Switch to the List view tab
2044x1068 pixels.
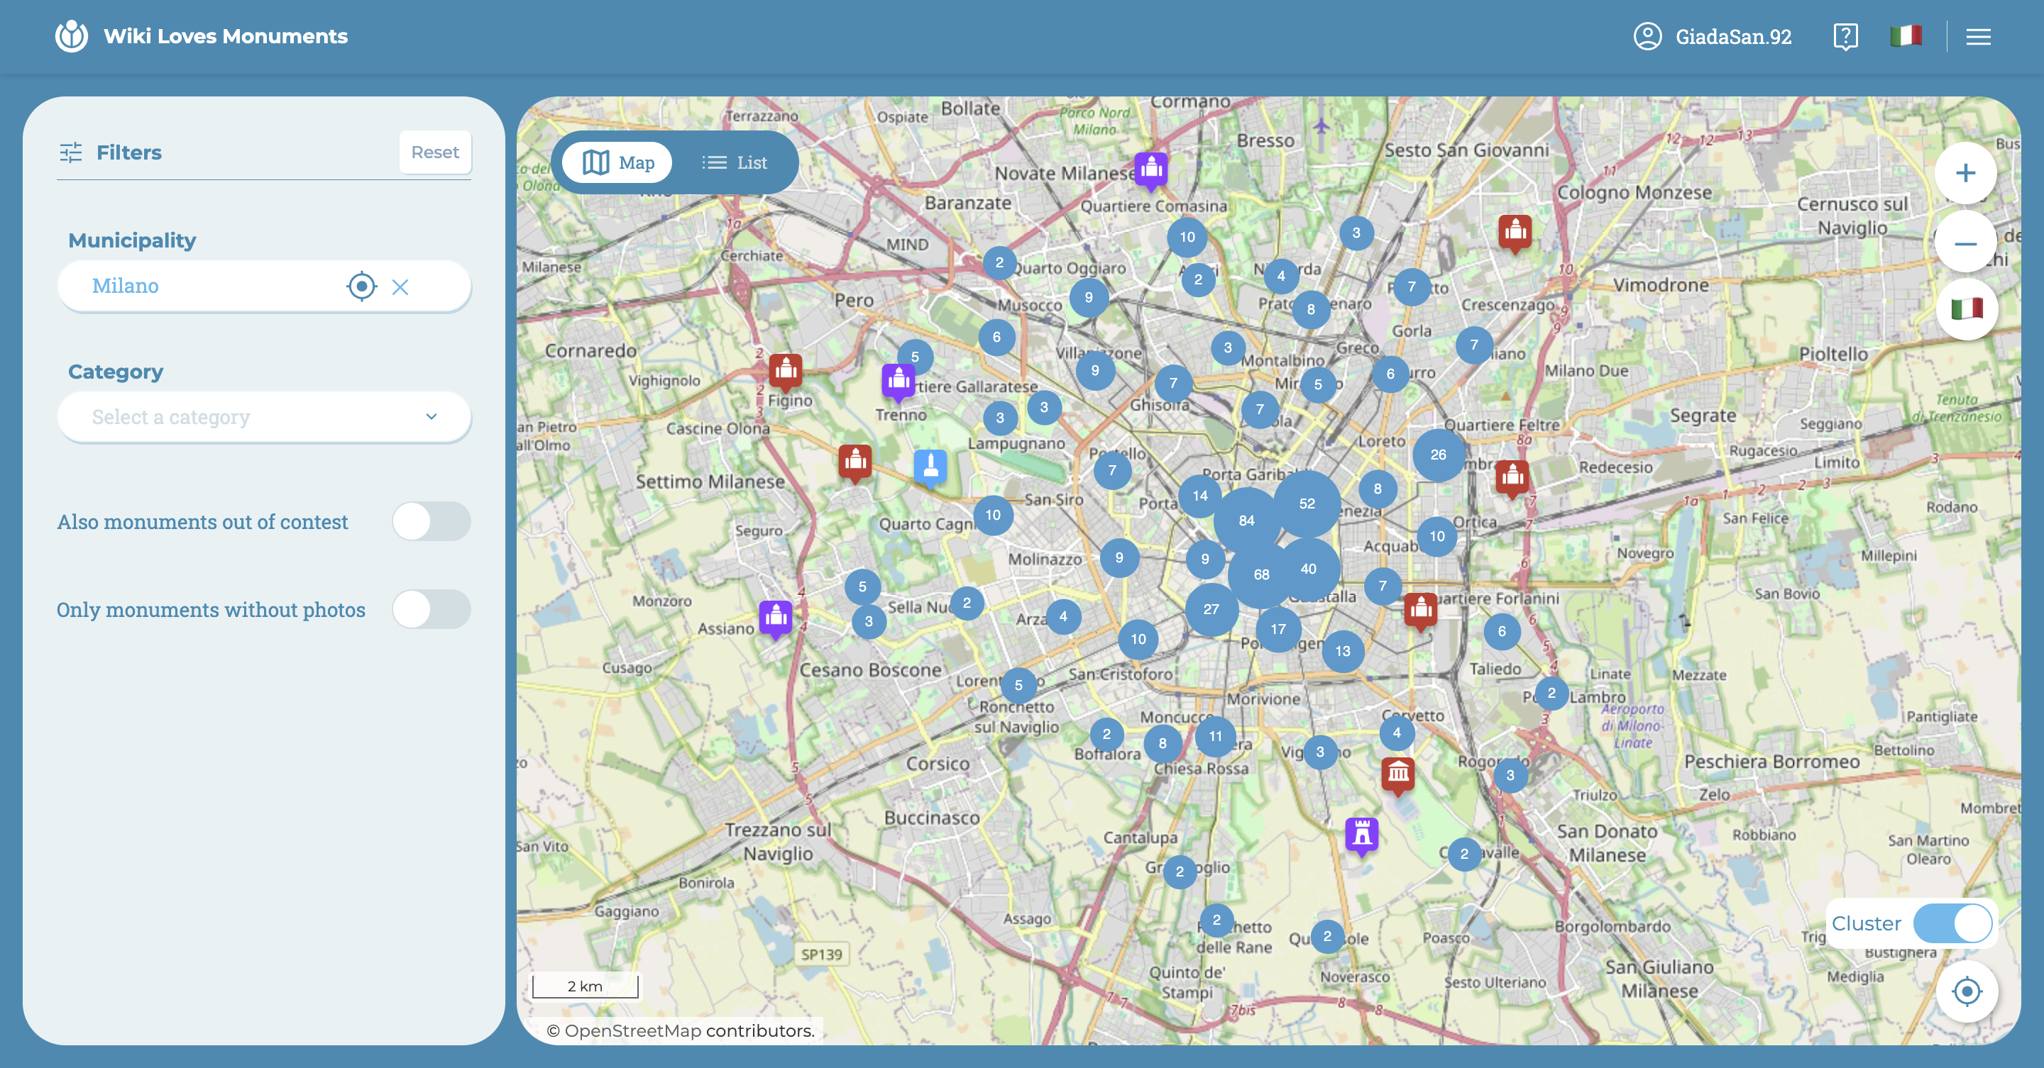(734, 162)
